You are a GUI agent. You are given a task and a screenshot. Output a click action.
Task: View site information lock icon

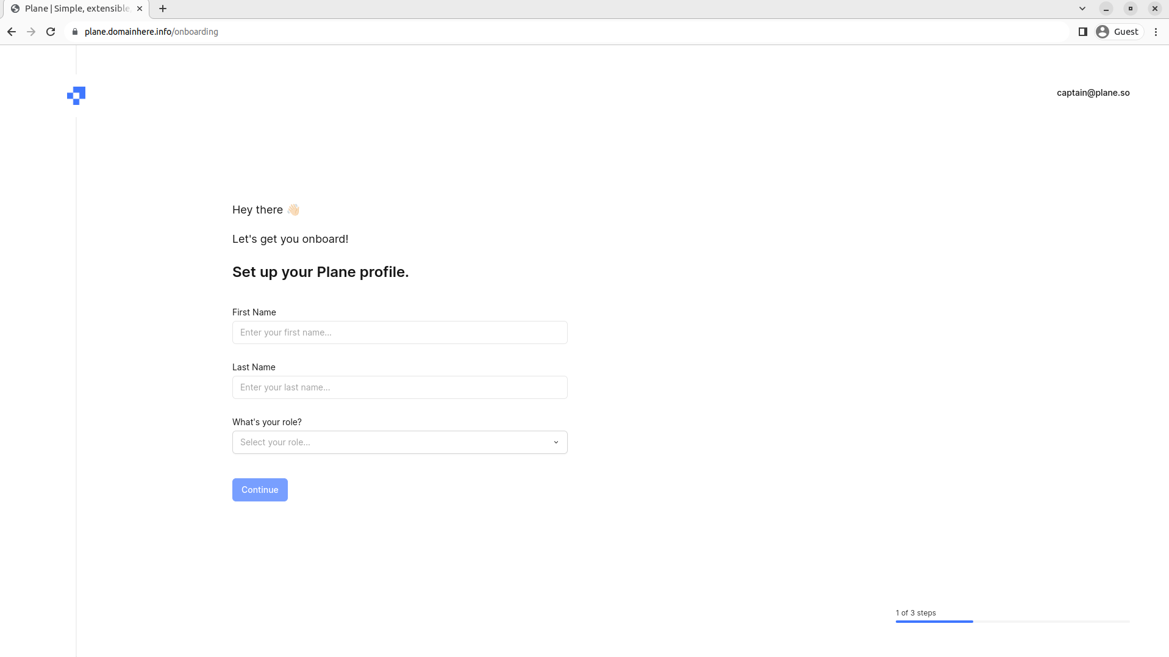(75, 32)
